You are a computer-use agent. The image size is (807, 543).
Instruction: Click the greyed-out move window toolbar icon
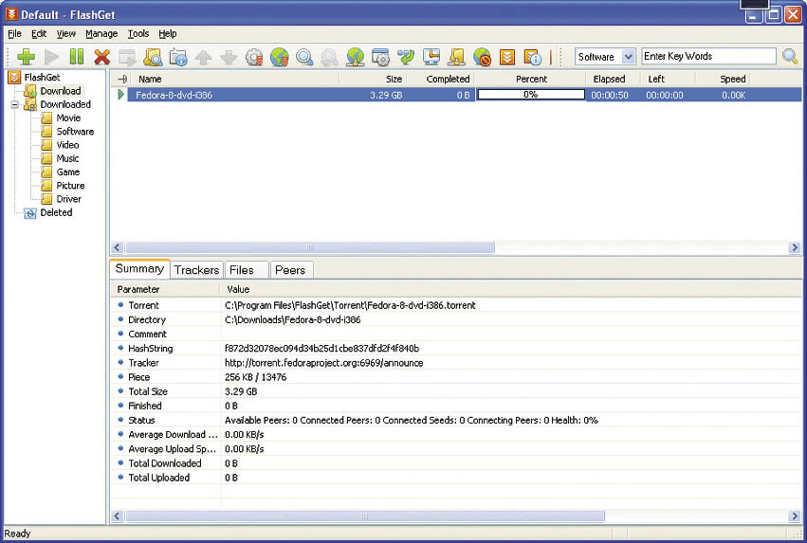tap(127, 57)
